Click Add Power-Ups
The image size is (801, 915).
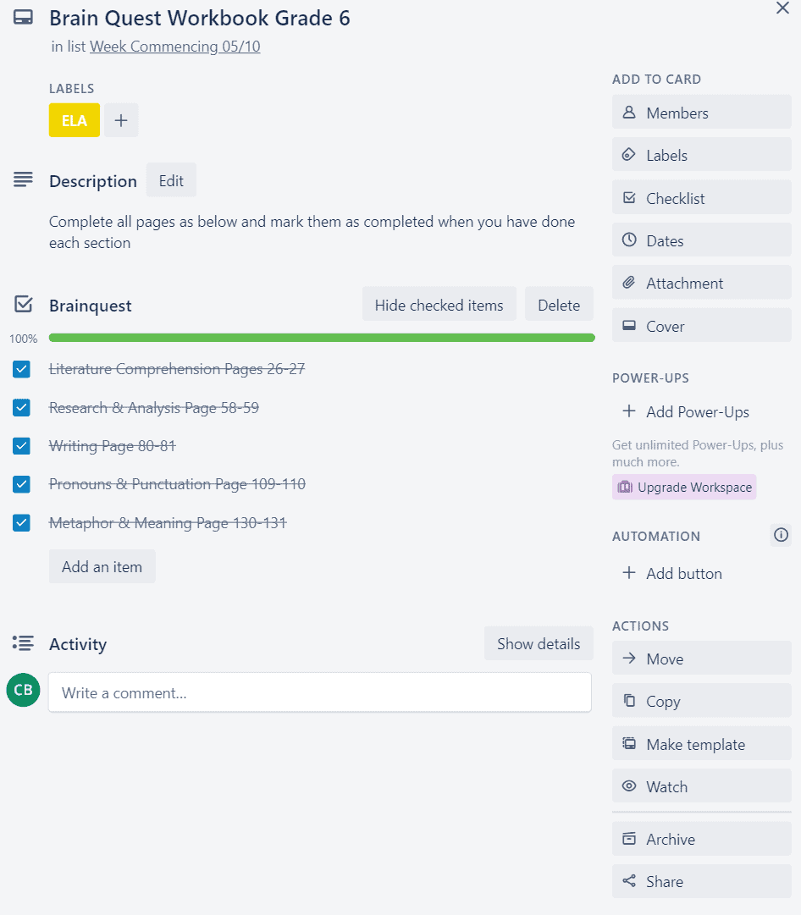tap(702, 412)
